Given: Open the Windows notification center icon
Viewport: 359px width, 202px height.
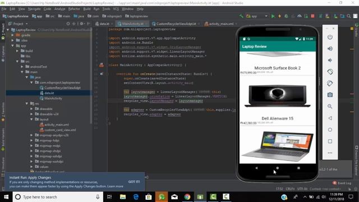Looking at the screenshot, I should point(351,197).
